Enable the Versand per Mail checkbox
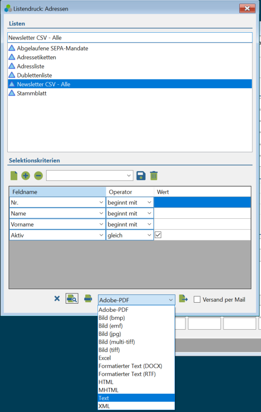Image resolution: width=261 pixels, height=412 pixels. 197,299
